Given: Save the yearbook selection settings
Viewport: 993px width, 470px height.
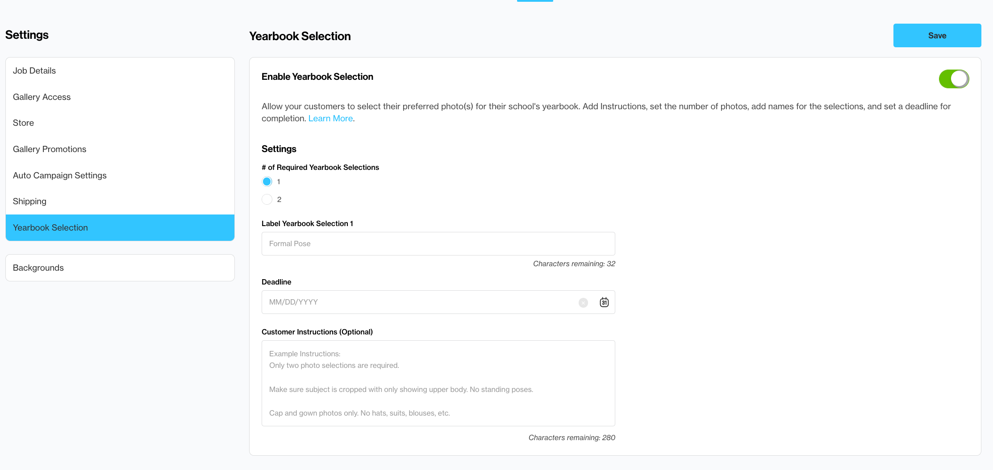Looking at the screenshot, I should pyautogui.click(x=937, y=36).
